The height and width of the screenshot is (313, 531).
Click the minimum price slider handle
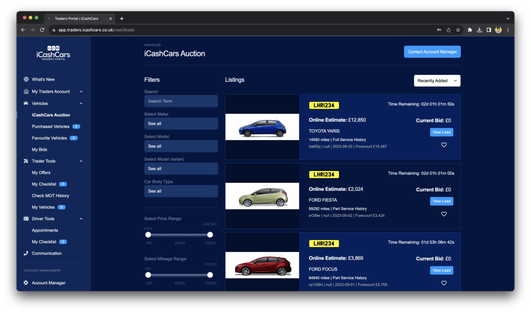(148, 235)
